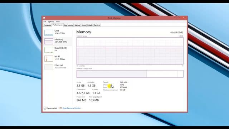Image resolution: width=229 pixels, height=129 pixels.
Task: Maximize the Task Manager window
Action: 179,18
